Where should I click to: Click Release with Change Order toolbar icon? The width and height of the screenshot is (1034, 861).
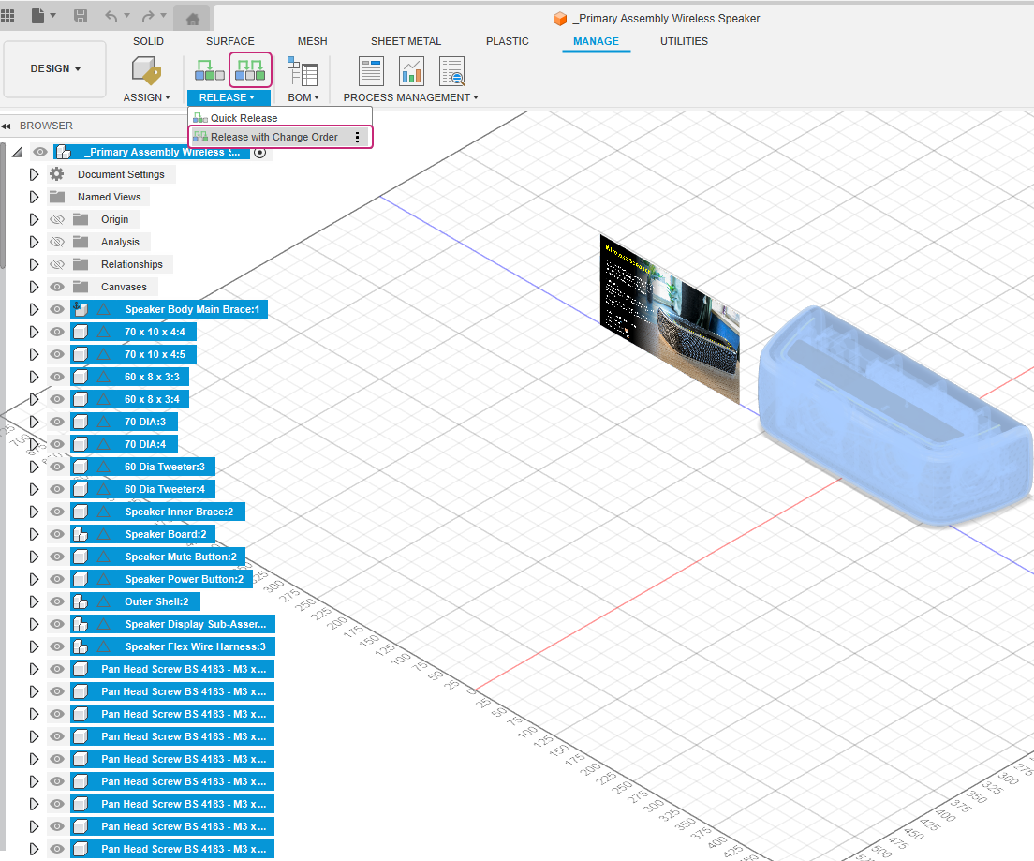coord(250,70)
